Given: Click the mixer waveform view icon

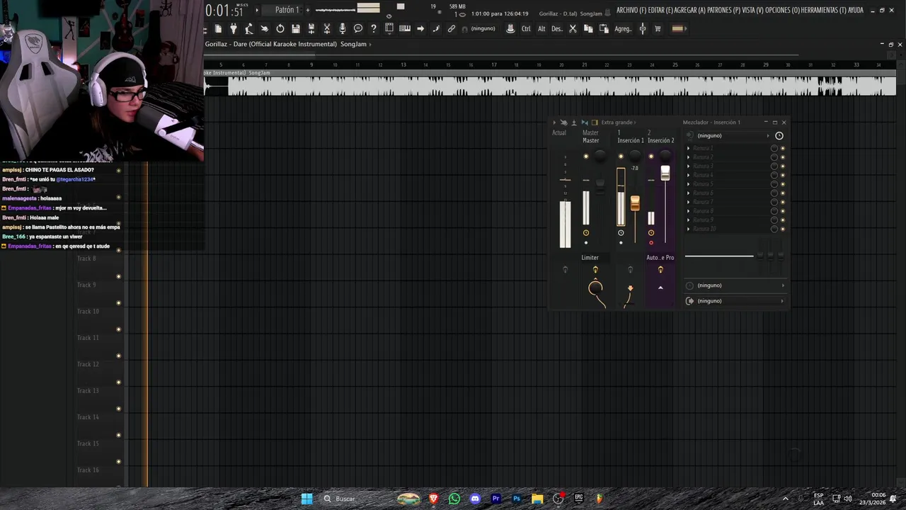Looking at the screenshot, I should [x=585, y=123].
